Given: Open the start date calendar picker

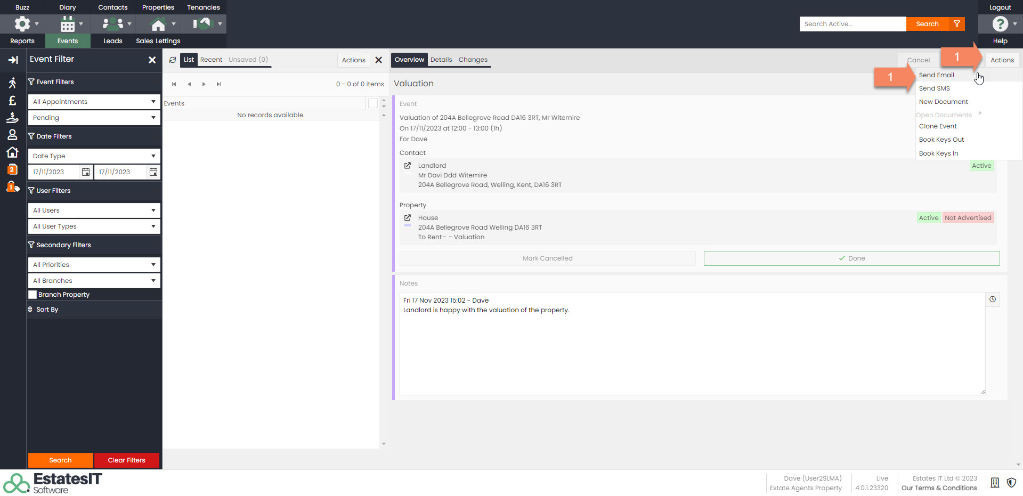Looking at the screenshot, I should pyautogui.click(x=86, y=172).
